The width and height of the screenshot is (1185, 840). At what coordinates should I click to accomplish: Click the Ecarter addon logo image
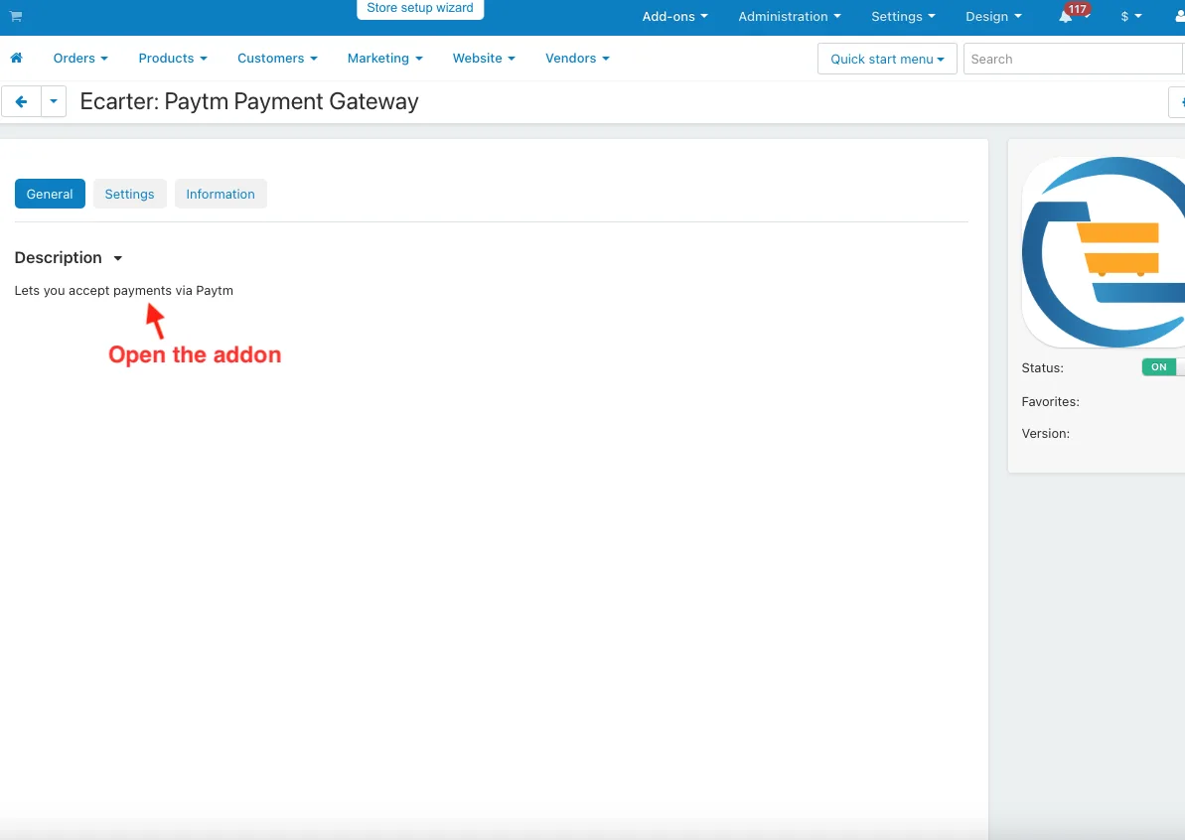(x=1104, y=252)
